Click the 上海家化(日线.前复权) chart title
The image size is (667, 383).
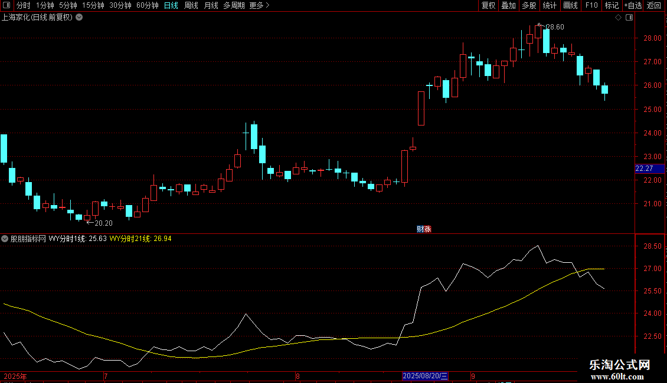tap(37, 18)
